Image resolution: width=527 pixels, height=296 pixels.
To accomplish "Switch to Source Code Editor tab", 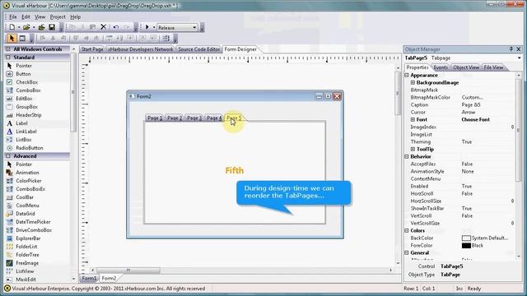I will tap(198, 49).
